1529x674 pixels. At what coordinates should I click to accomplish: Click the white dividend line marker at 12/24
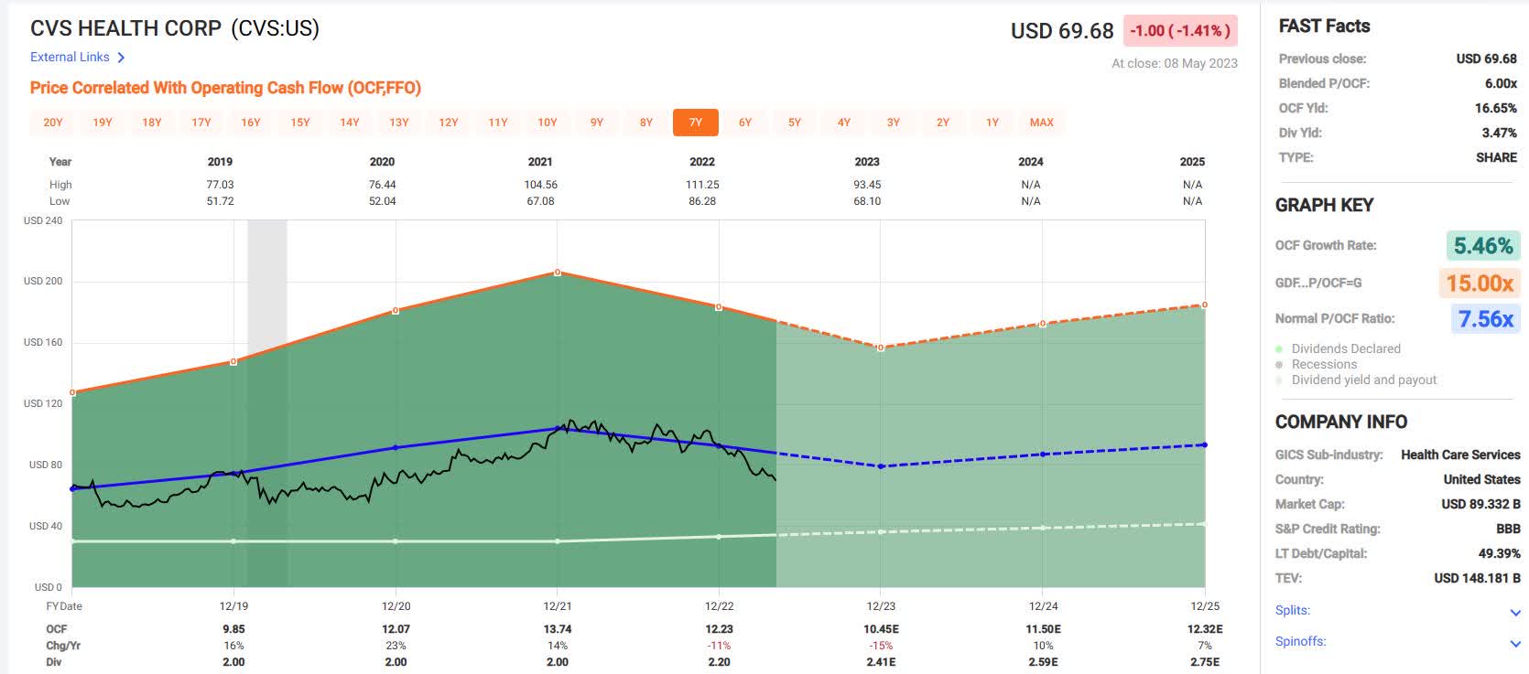(1043, 528)
